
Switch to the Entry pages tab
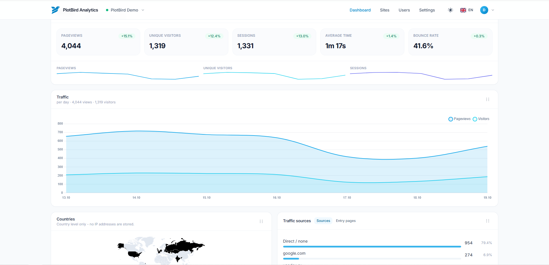[346, 221]
